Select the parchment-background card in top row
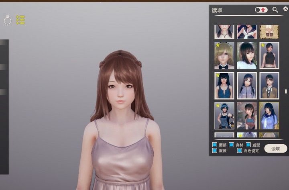 (x=269, y=32)
